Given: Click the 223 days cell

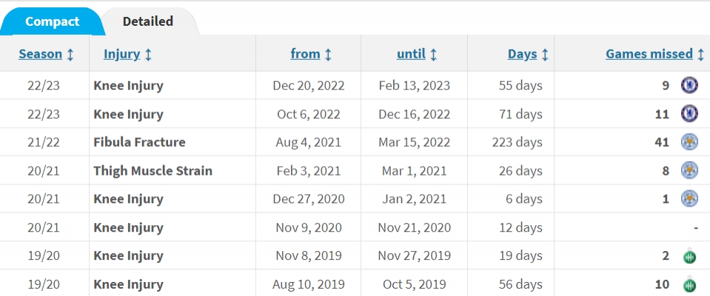Looking at the screenshot, I should point(517,142).
